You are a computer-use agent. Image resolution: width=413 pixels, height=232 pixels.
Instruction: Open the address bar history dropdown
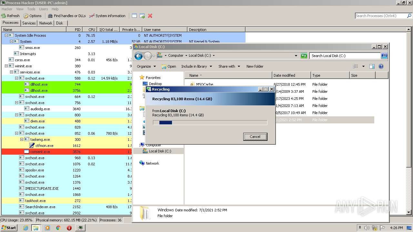click(x=296, y=56)
